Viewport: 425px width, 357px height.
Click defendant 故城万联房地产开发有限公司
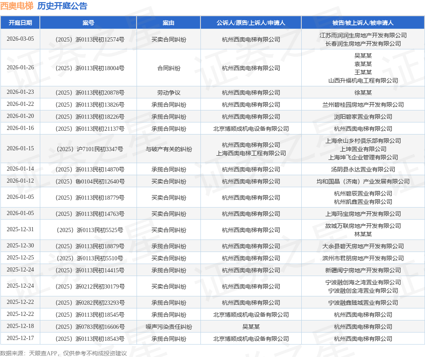363,226
